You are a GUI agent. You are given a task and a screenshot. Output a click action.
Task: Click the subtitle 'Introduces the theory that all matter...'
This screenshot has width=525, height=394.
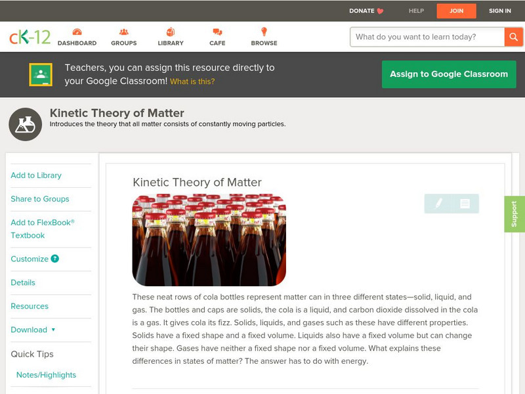click(x=167, y=124)
